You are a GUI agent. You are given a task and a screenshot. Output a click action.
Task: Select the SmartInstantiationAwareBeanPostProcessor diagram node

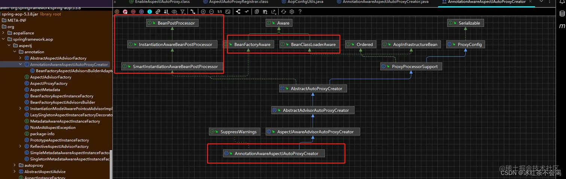coord(172,67)
